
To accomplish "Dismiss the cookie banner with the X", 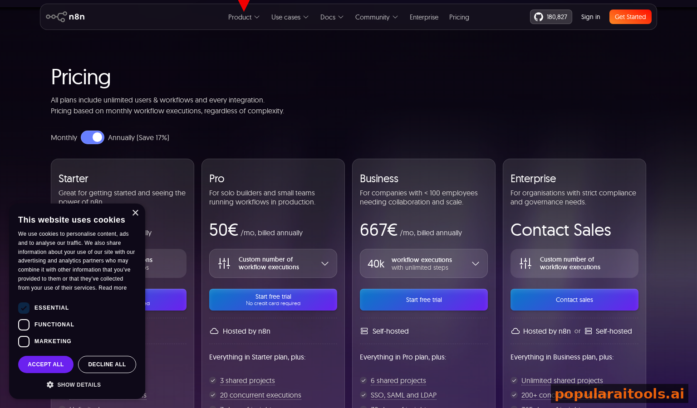I will point(135,213).
